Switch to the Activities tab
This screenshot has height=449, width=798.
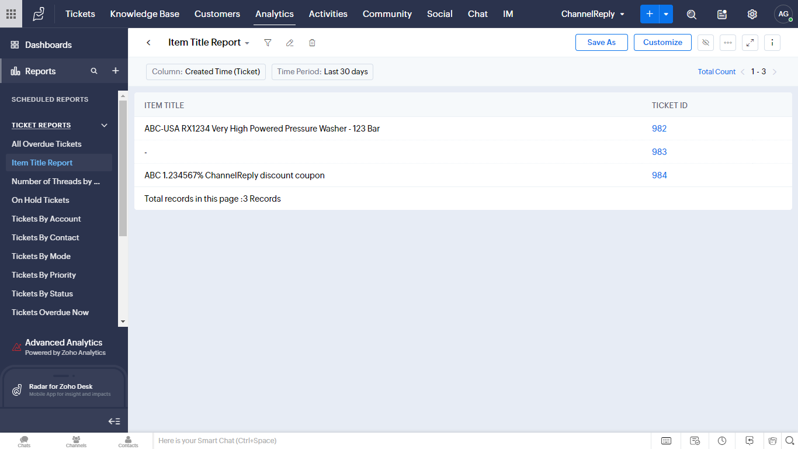pos(328,14)
